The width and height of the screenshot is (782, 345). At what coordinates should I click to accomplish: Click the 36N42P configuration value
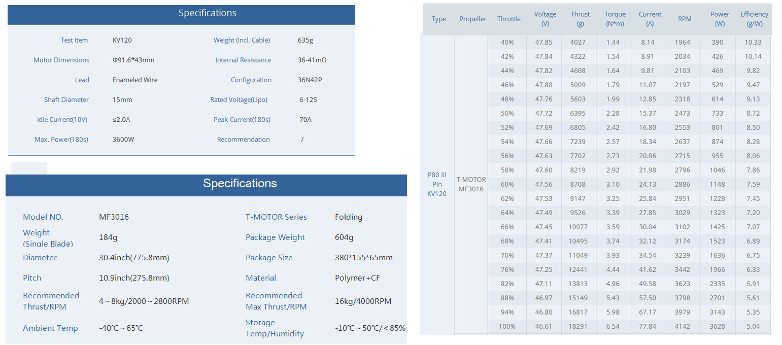[310, 80]
